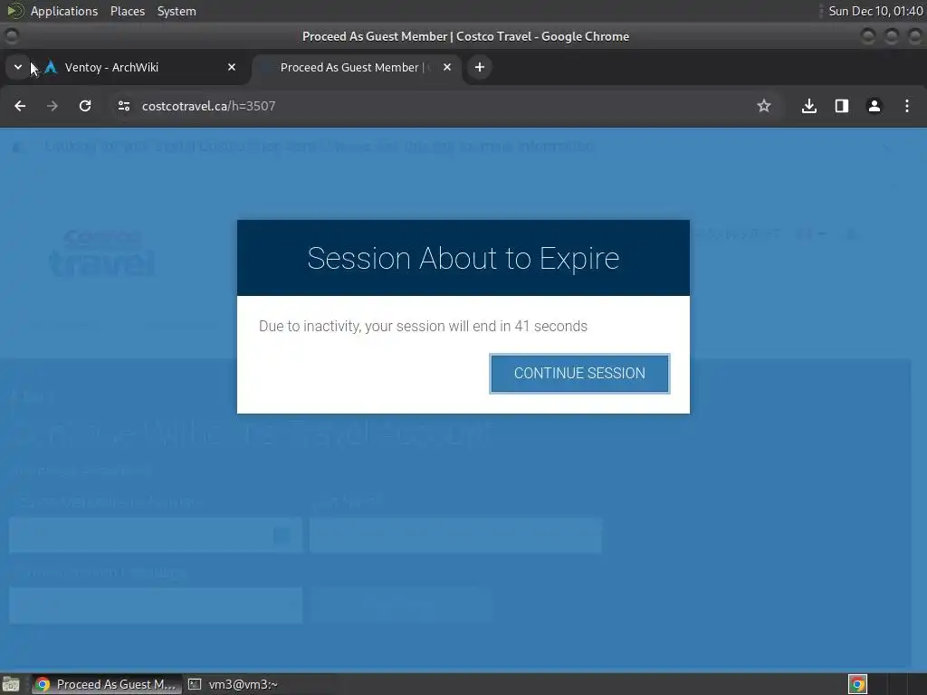This screenshot has width=927, height=695.
Task: Switch to the vm3@vm3:~ terminal taskbar item
Action: coord(234,684)
